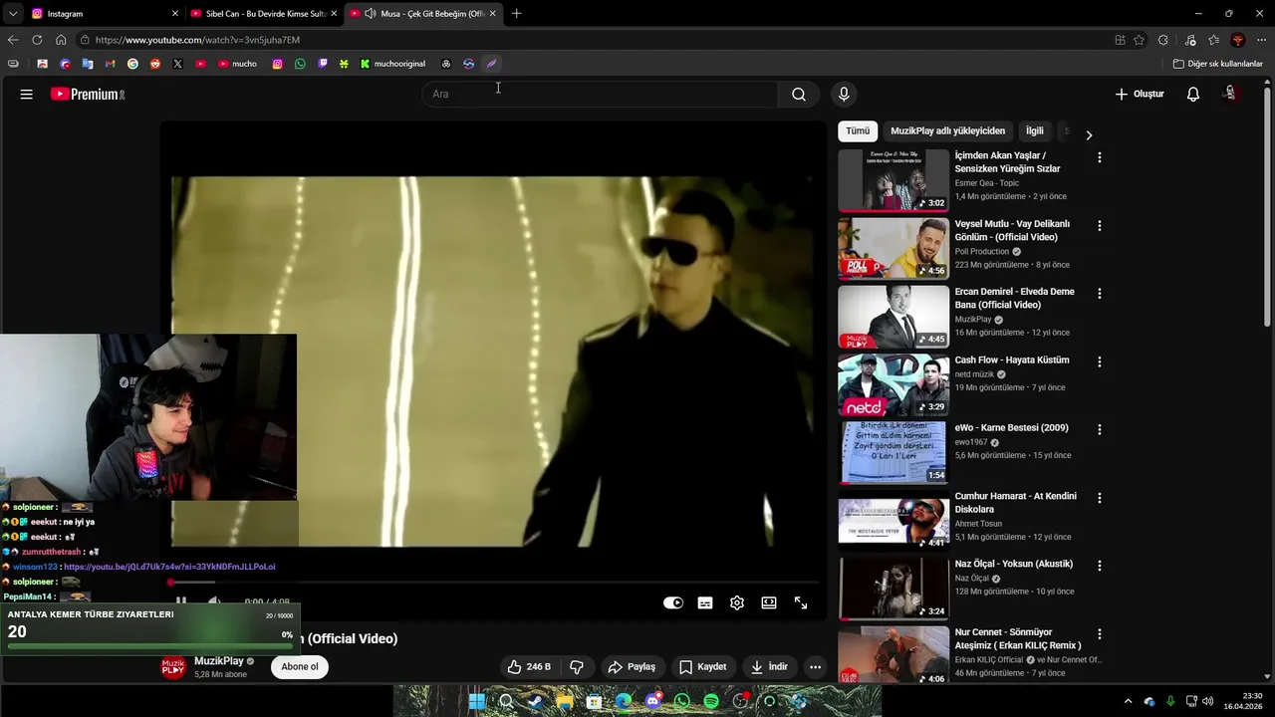
Task: Open Twitch bookmark in favorites bar
Action: pyautogui.click(x=323, y=64)
